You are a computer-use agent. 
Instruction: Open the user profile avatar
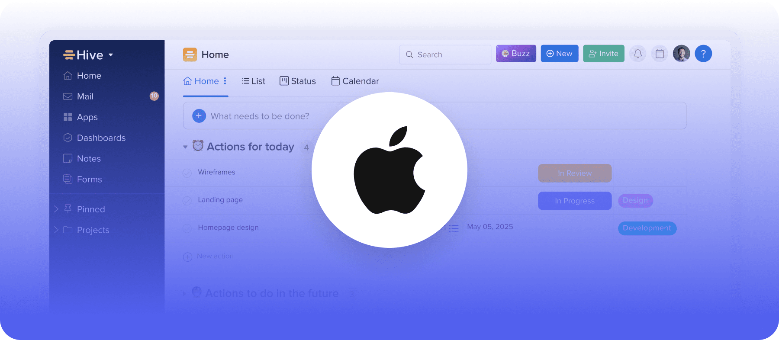(681, 54)
